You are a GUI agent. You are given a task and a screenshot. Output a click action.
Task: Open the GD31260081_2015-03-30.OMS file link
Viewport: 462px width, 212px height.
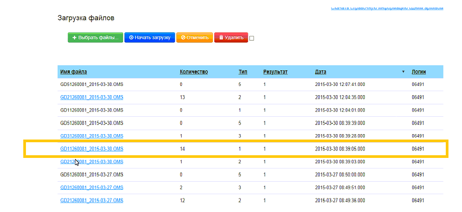(91, 136)
